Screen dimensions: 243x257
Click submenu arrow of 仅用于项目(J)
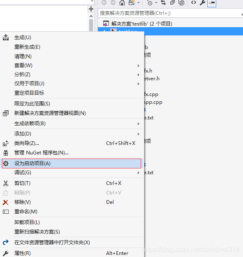139,84
